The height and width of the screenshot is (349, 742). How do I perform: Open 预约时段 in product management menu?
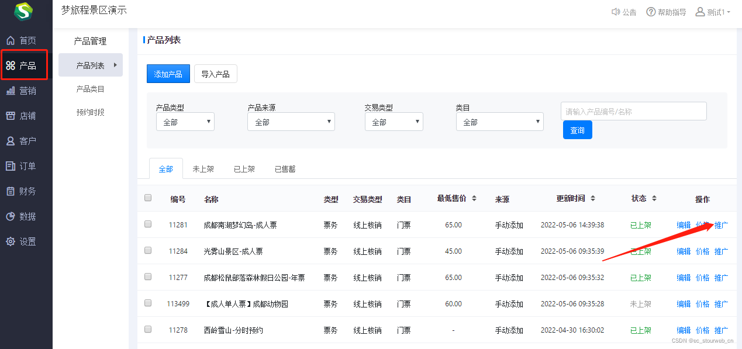[x=91, y=112]
